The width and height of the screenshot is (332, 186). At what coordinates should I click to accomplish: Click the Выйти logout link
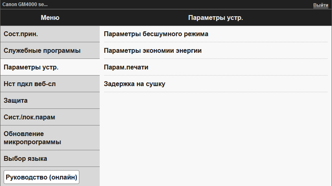click(x=321, y=5)
